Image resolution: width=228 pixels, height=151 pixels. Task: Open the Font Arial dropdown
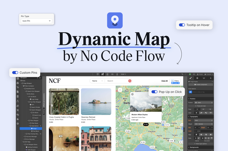pos(204,120)
